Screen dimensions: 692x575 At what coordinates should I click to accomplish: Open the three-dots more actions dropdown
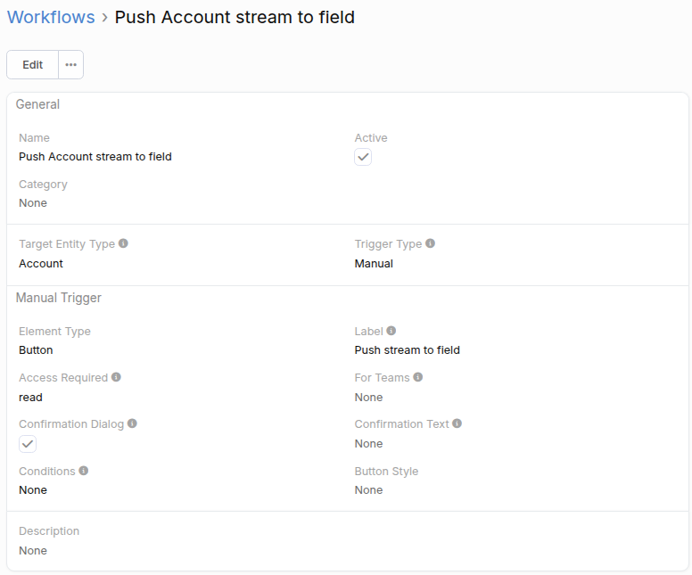[x=71, y=65]
